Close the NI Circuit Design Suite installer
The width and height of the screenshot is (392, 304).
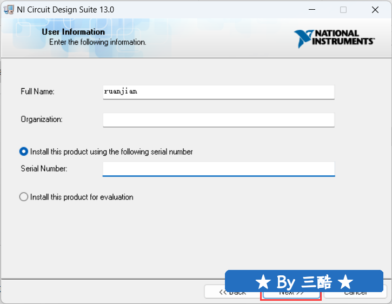click(x=375, y=10)
